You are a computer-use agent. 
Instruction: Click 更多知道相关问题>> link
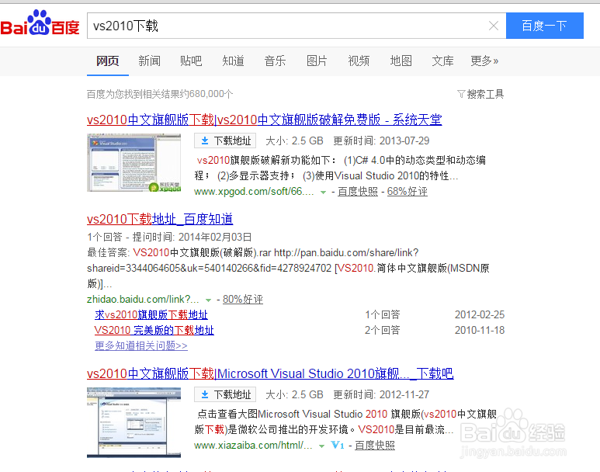[x=141, y=345]
